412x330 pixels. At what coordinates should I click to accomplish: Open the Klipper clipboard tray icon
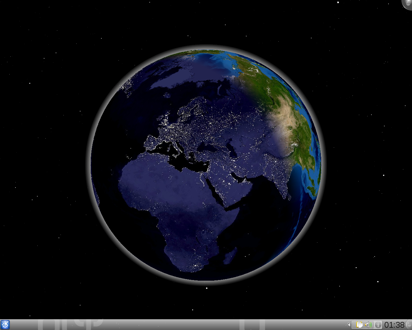point(360,325)
